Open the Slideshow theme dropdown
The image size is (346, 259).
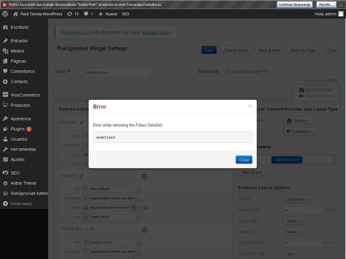pyautogui.click(x=298, y=199)
